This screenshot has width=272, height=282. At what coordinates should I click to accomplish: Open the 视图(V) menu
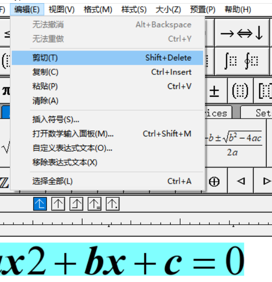62,9
